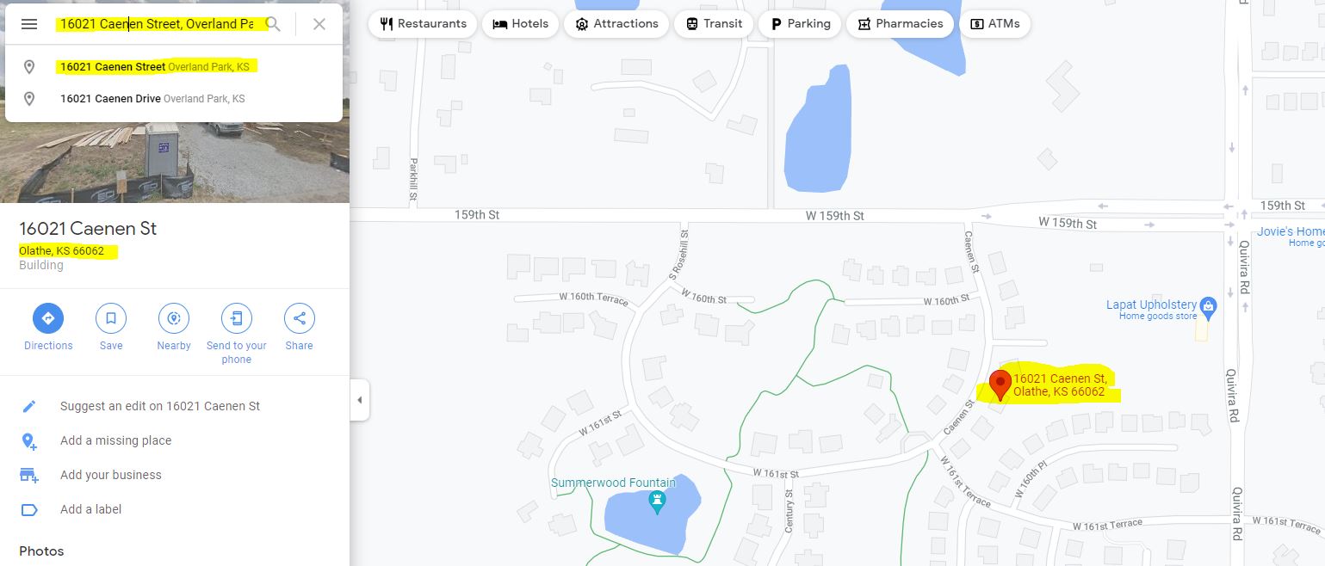
Task: Send to your phone icon
Action: [237, 318]
